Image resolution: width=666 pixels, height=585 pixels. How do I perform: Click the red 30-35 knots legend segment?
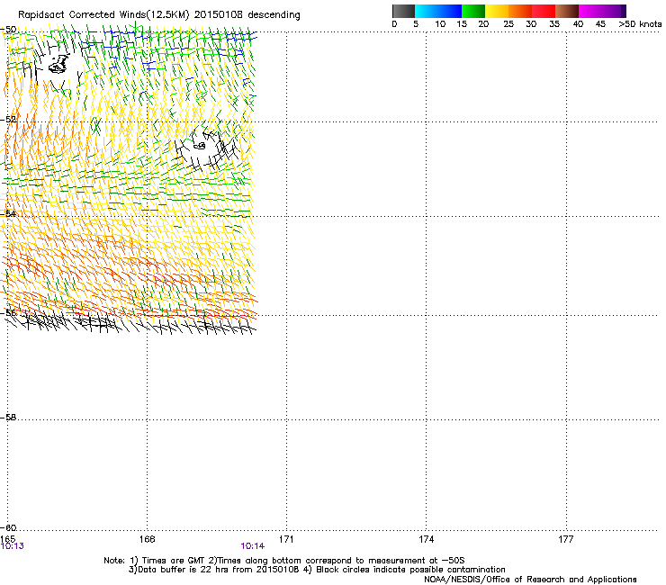coord(544,11)
